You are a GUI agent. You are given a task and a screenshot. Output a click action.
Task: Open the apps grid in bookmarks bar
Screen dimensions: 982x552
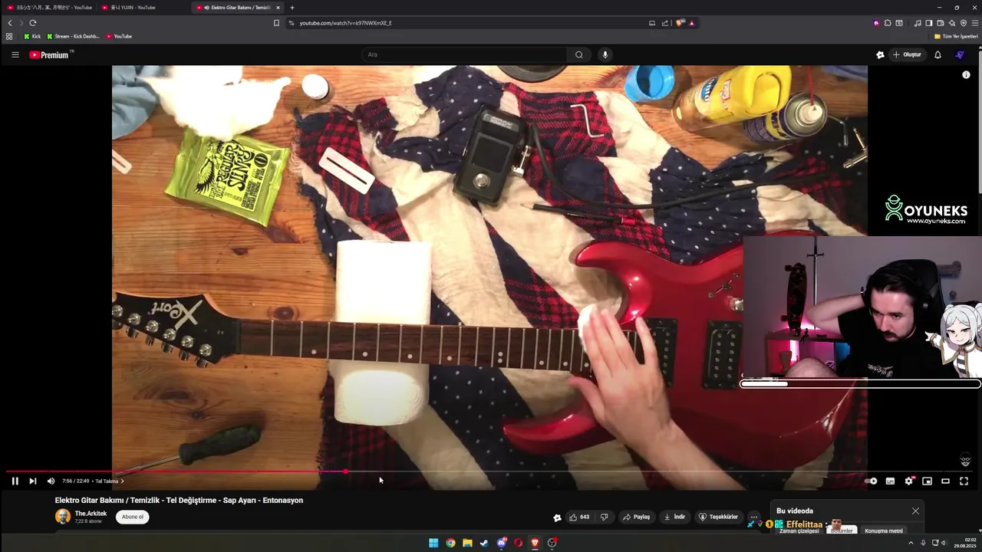tap(9, 36)
